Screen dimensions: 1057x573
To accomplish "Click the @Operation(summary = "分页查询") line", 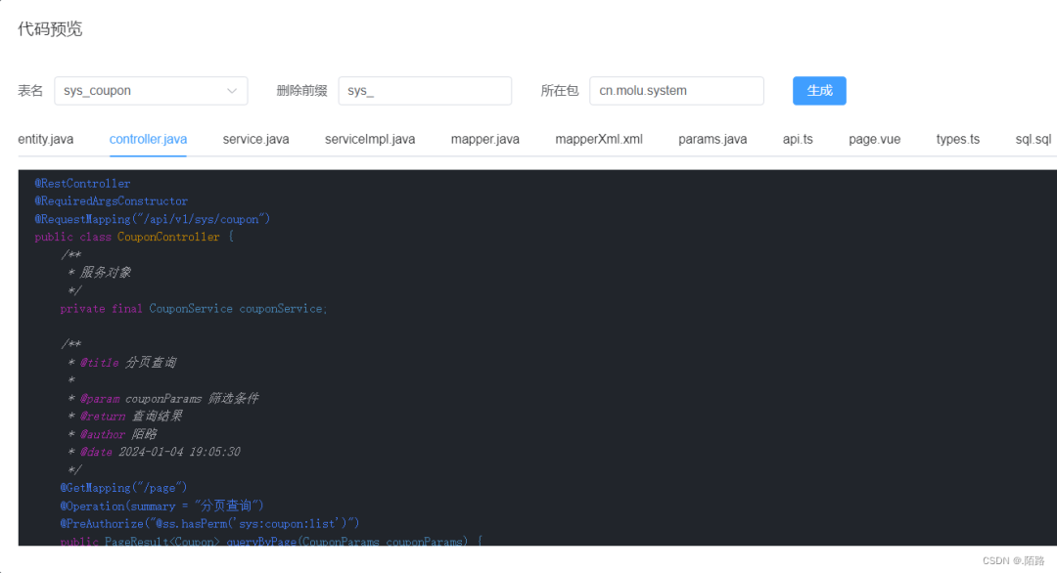I will pos(161,506).
